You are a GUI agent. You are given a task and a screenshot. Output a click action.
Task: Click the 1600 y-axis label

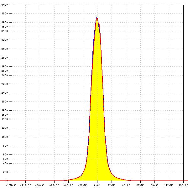pos(5,110)
